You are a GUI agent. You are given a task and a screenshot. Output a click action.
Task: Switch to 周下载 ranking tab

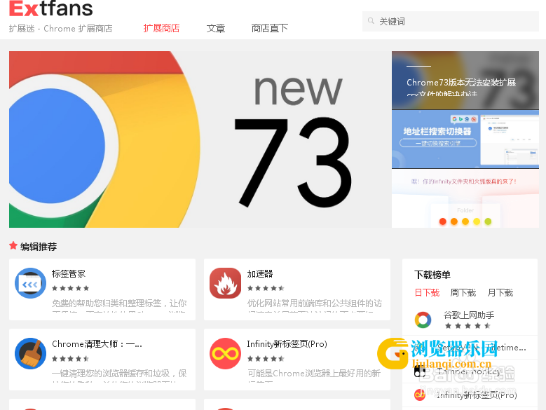click(463, 293)
